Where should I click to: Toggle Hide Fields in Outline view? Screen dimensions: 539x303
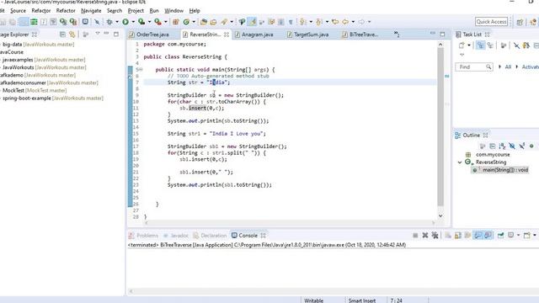[x=512, y=146]
